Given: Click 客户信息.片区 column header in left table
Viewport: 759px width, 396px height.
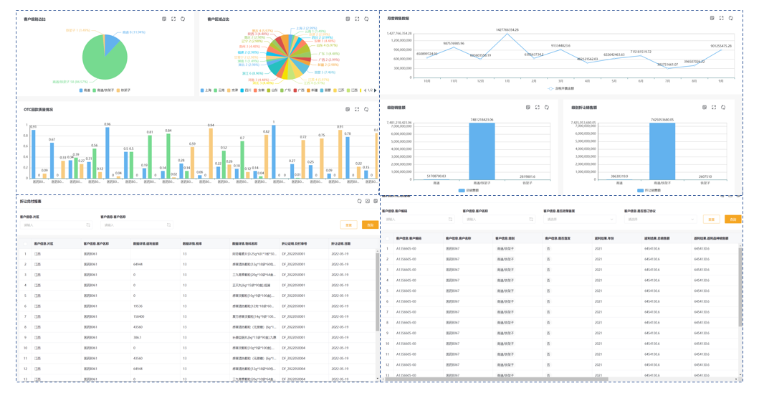Looking at the screenshot, I should [x=44, y=244].
